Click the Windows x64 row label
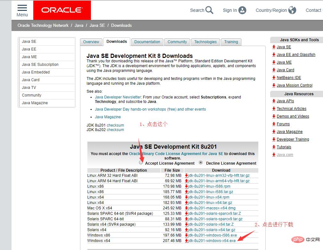The image size is (323, 250). tap(99, 240)
